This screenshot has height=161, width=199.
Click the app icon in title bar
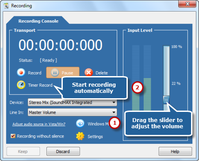6,6
